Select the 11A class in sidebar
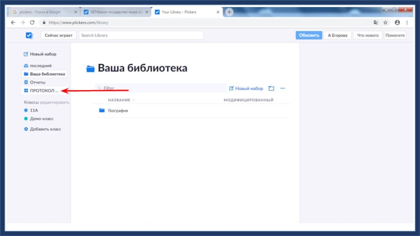The width and height of the screenshot is (420, 236). pos(34,111)
